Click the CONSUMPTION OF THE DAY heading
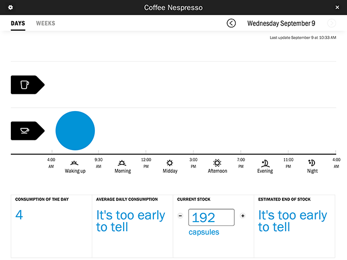 click(42, 199)
